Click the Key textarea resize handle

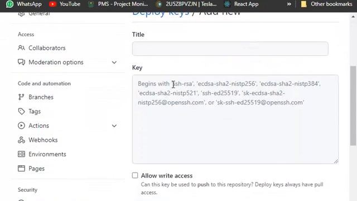pos(336,161)
